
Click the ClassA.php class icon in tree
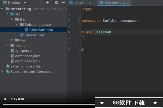(21, 35)
